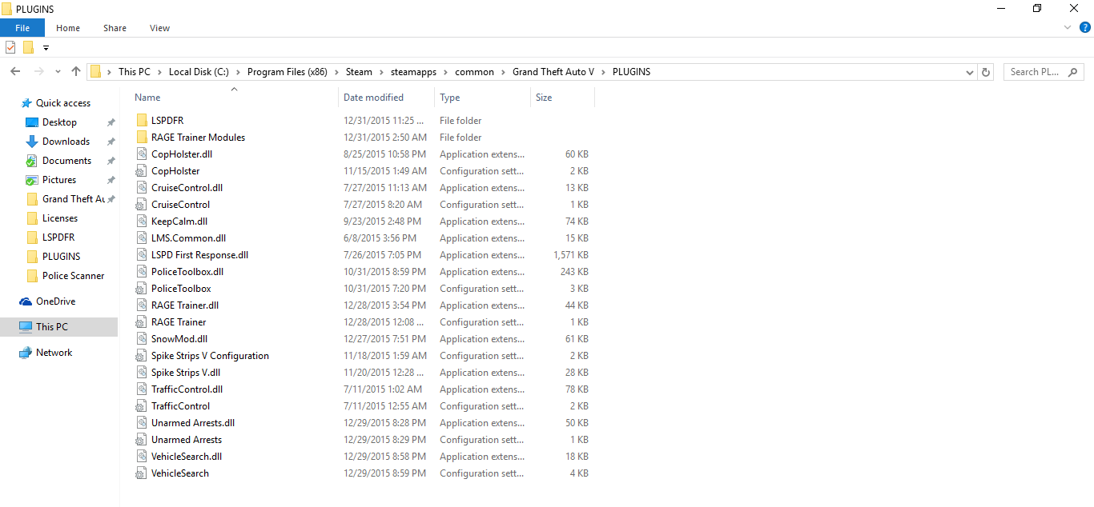Select the Unarmed Arrests.dll file icon
Image resolution: width=1094 pixels, height=507 pixels.
pos(142,423)
